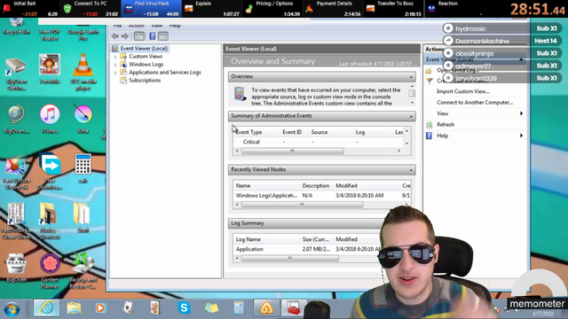Click the Show/Hide Console Tree toolbar icon
Screen dimensions: 568x319
tap(139, 36)
